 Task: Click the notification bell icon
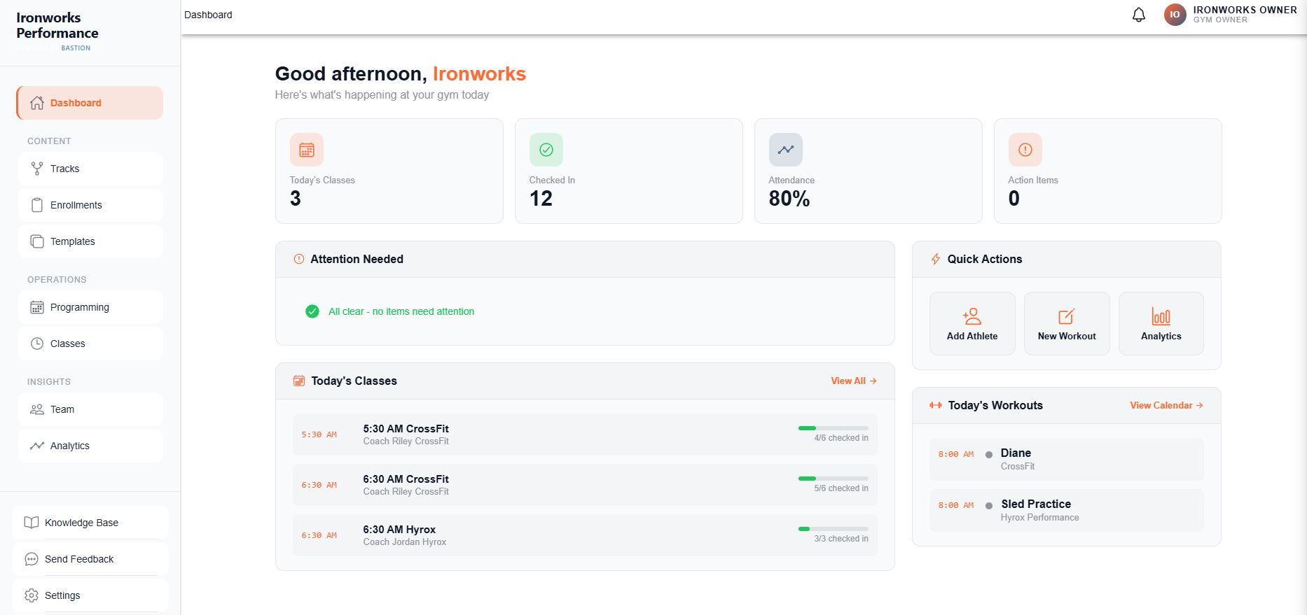1139,15
